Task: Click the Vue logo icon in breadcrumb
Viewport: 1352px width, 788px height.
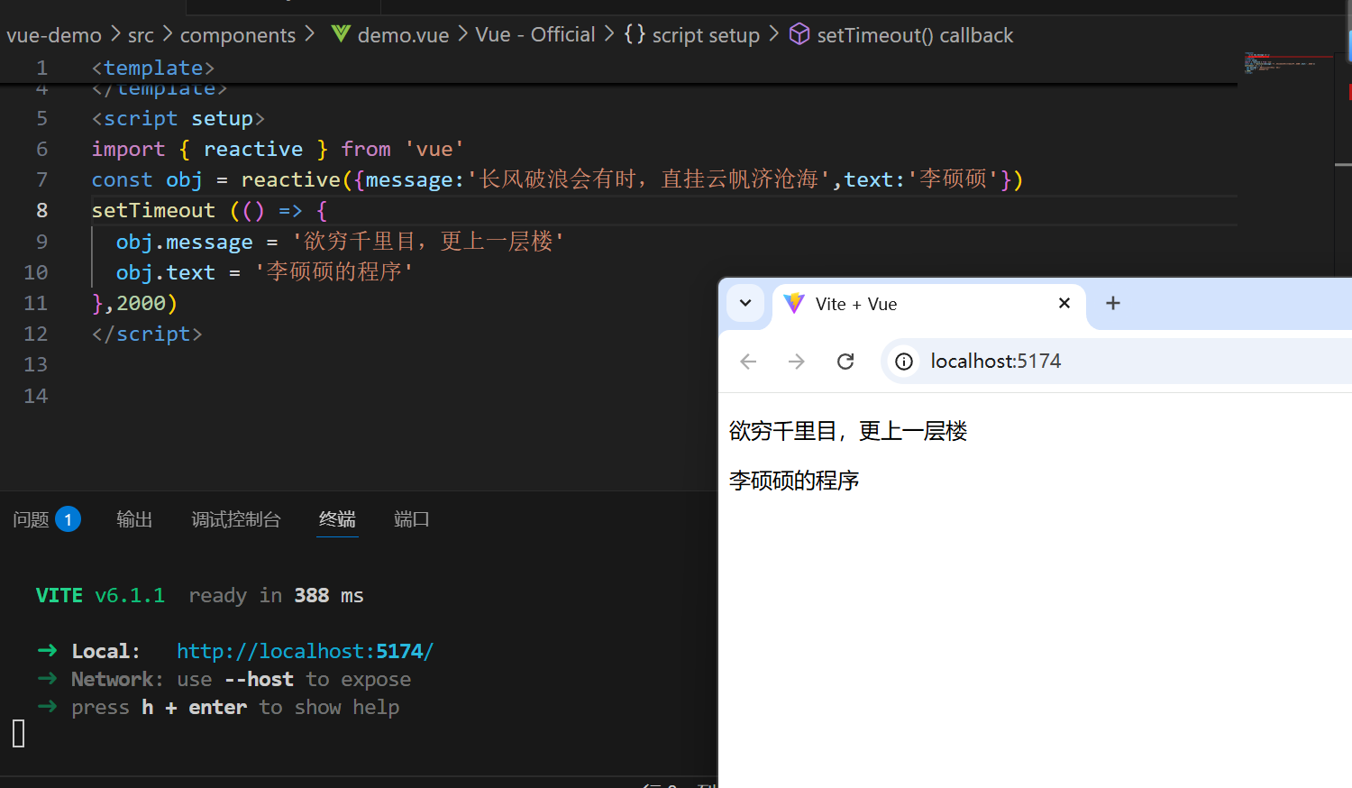Action: (341, 34)
